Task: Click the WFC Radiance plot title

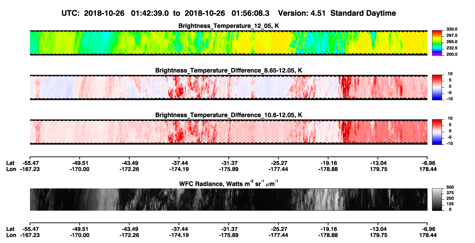Action: (228, 184)
